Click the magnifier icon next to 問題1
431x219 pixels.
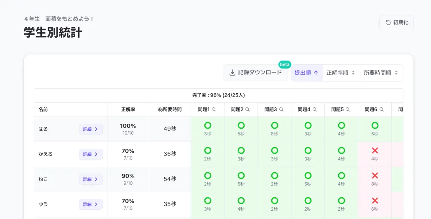point(214,109)
